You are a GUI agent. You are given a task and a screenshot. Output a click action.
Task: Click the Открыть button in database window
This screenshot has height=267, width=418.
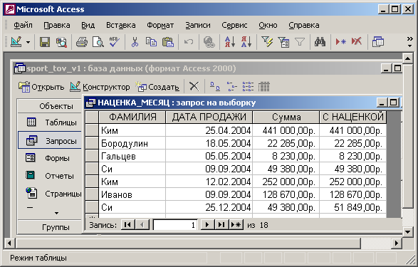click(x=41, y=87)
